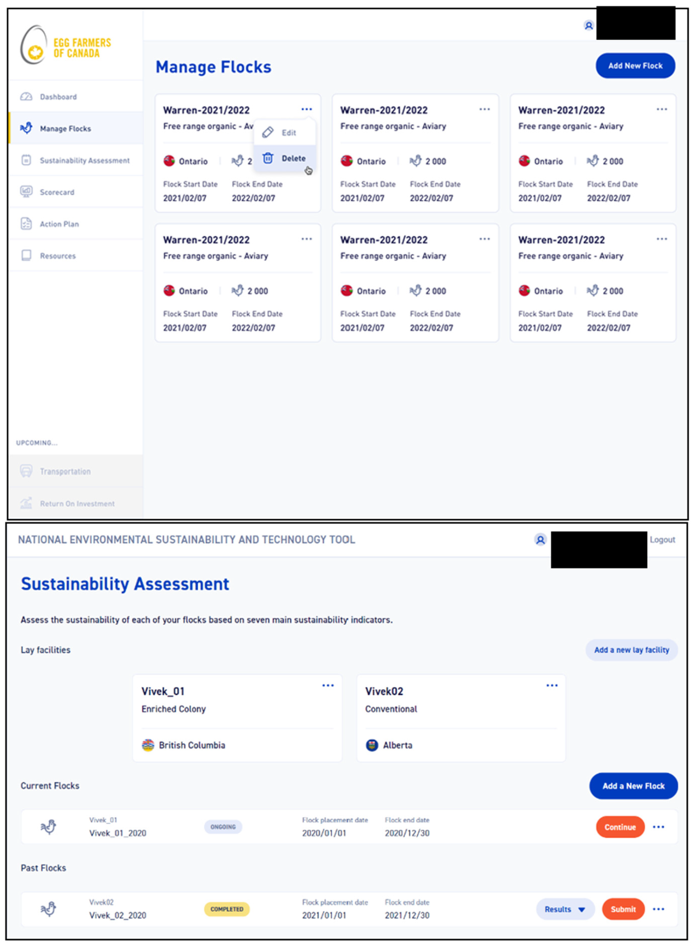This screenshot has height=948, width=695.
Task: Open three-dot menu on Vivek_01 facility card
Action: 328,685
